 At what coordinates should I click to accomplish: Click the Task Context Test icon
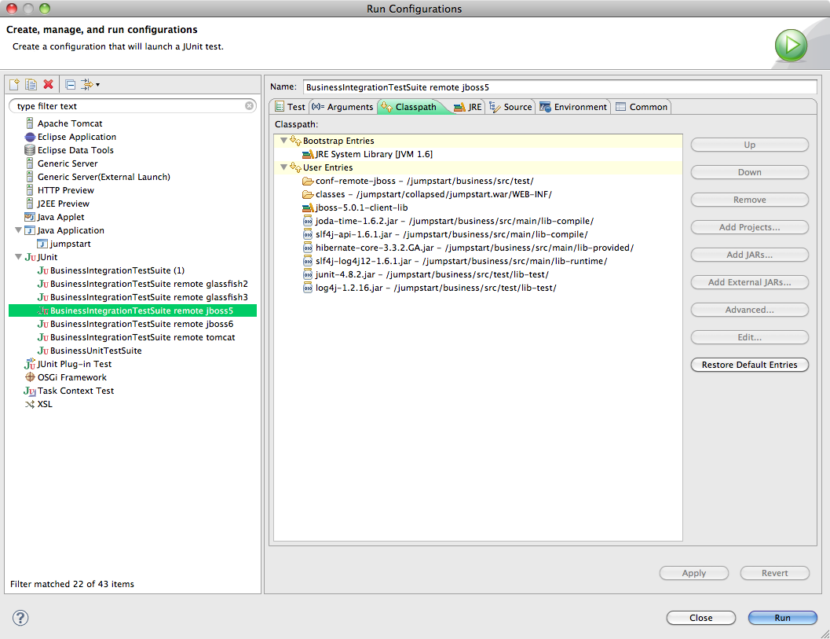point(30,391)
